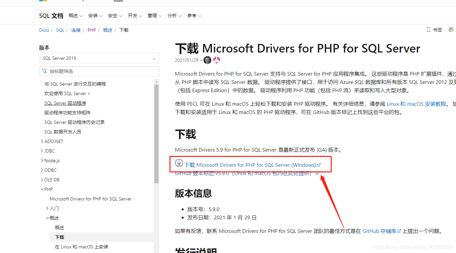This screenshot has height=253, width=456.
Task: Click 发布日期：2021 年 1 月 29 日 text
Action: pos(222,218)
